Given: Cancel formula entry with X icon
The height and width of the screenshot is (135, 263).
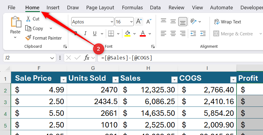Looking at the screenshot, I should [x=69, y=58].
